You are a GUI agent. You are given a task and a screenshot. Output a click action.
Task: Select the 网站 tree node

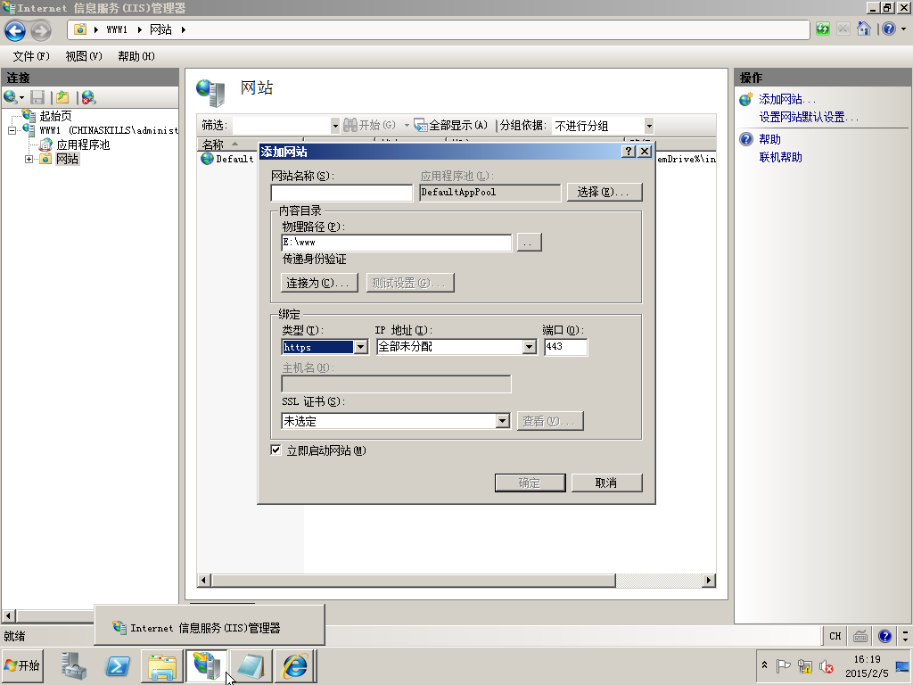click(x=68, y=159)
